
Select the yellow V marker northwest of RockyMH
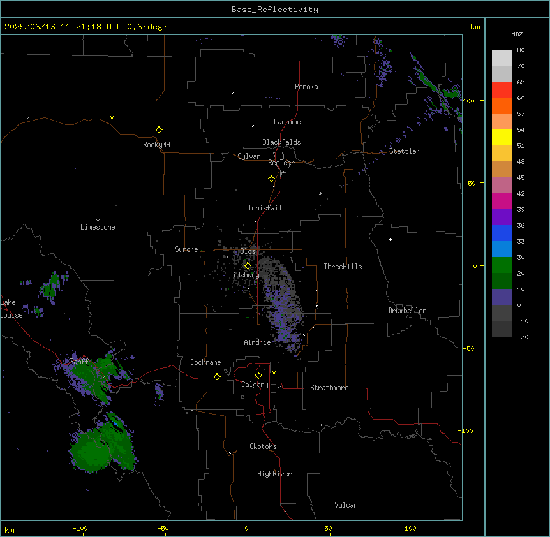pos(112,117)
